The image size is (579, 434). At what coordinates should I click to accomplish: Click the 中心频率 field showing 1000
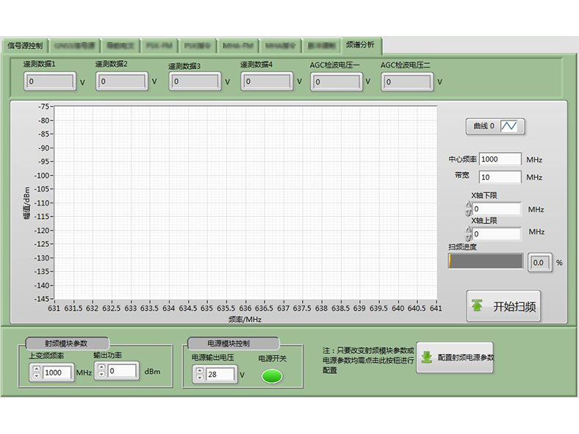click(500, 159)
